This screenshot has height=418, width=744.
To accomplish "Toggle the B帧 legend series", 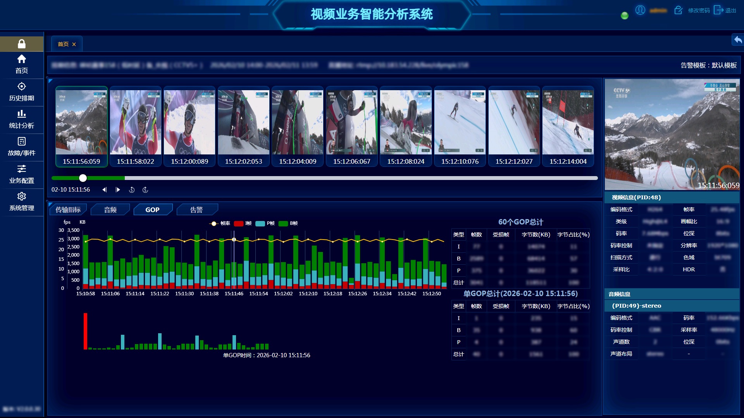I will pos(288,223).
